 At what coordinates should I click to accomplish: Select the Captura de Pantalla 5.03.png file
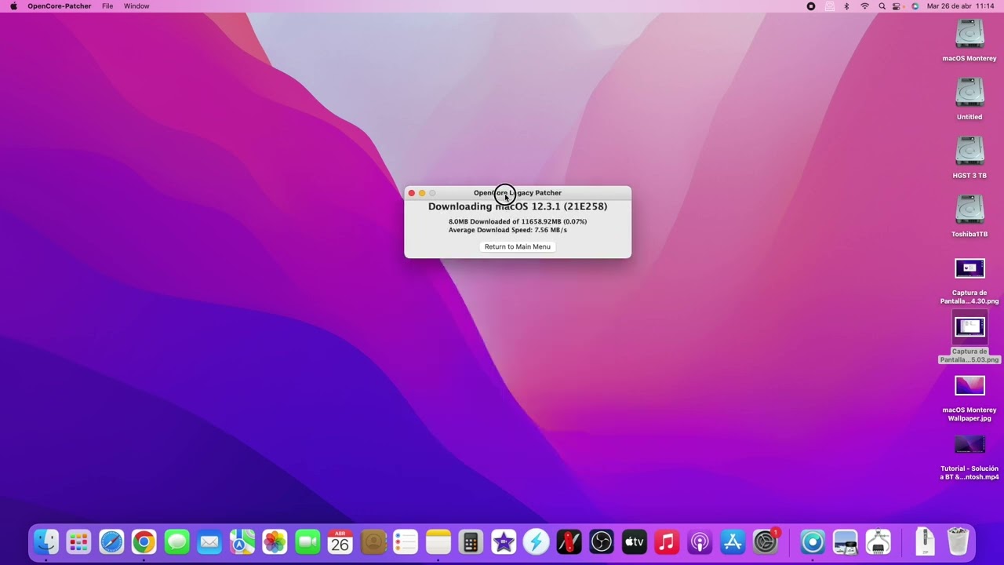969,327
